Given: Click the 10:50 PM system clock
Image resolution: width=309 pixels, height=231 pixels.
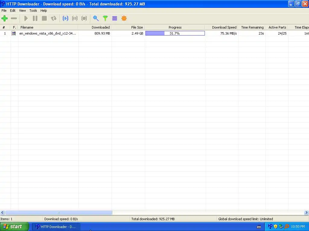Looking at the screenshot, I should coord(298,227).
